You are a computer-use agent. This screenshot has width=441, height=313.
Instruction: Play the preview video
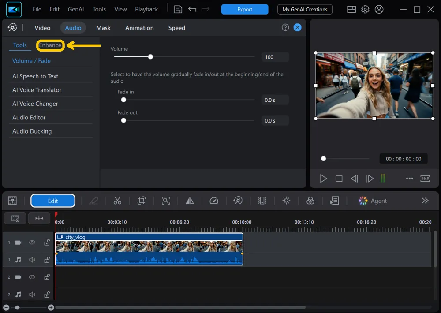323,179
